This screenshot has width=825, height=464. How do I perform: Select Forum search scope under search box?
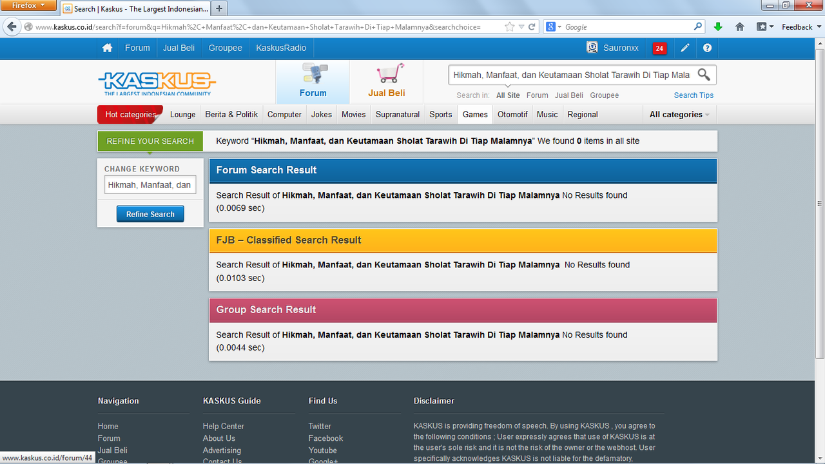coord(538,95)
